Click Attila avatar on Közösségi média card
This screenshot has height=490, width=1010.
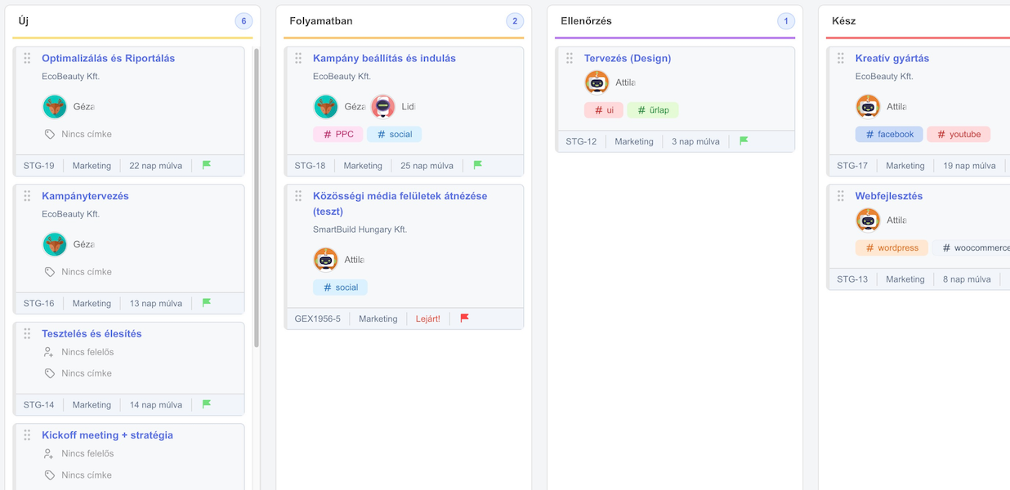coord(326,260)
